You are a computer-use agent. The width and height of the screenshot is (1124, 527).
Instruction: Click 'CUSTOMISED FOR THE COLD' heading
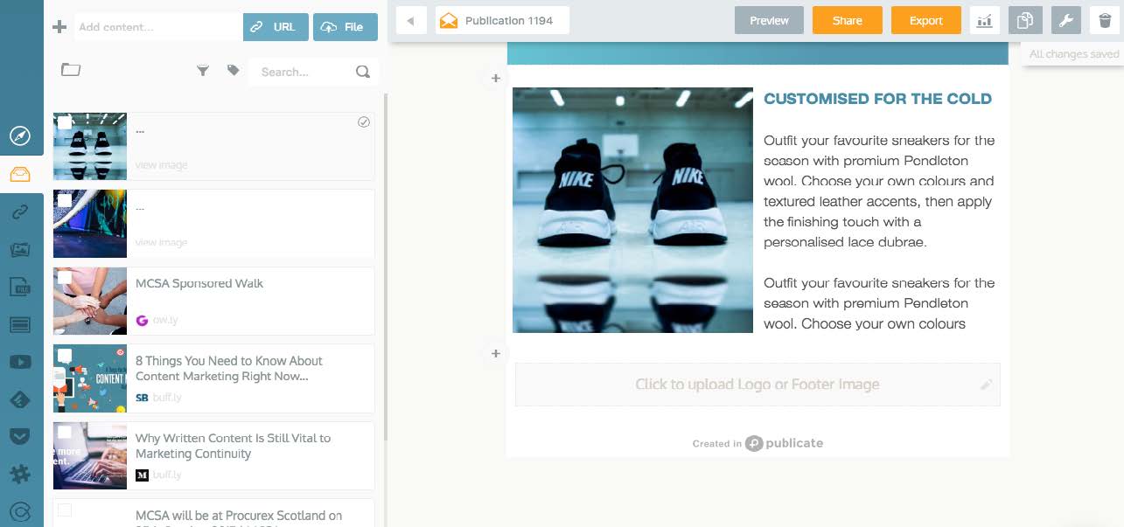(x=877, y=99)
